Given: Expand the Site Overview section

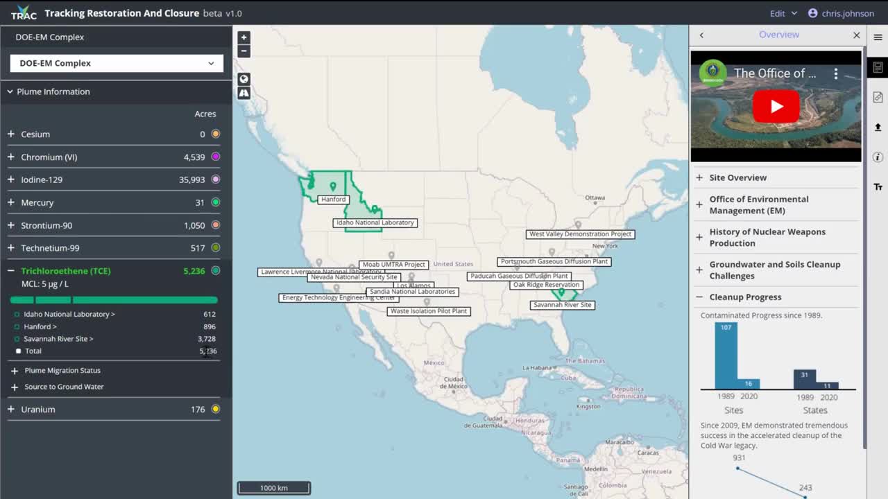Looking at the screenshot, I should click(x=775, y=177).
